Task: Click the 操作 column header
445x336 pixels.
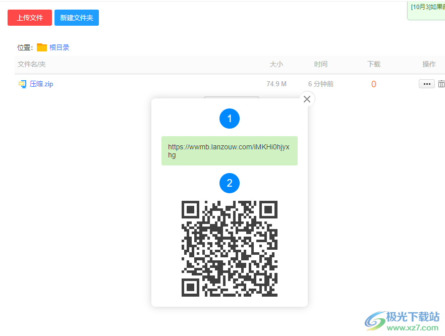Action: [x=429, y=64]
